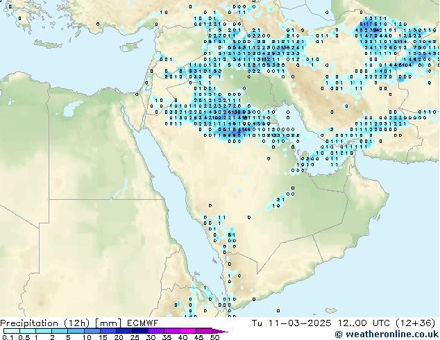Select the '40' legend scale label
Screen dimensions: 440x340
click(183, 337)
